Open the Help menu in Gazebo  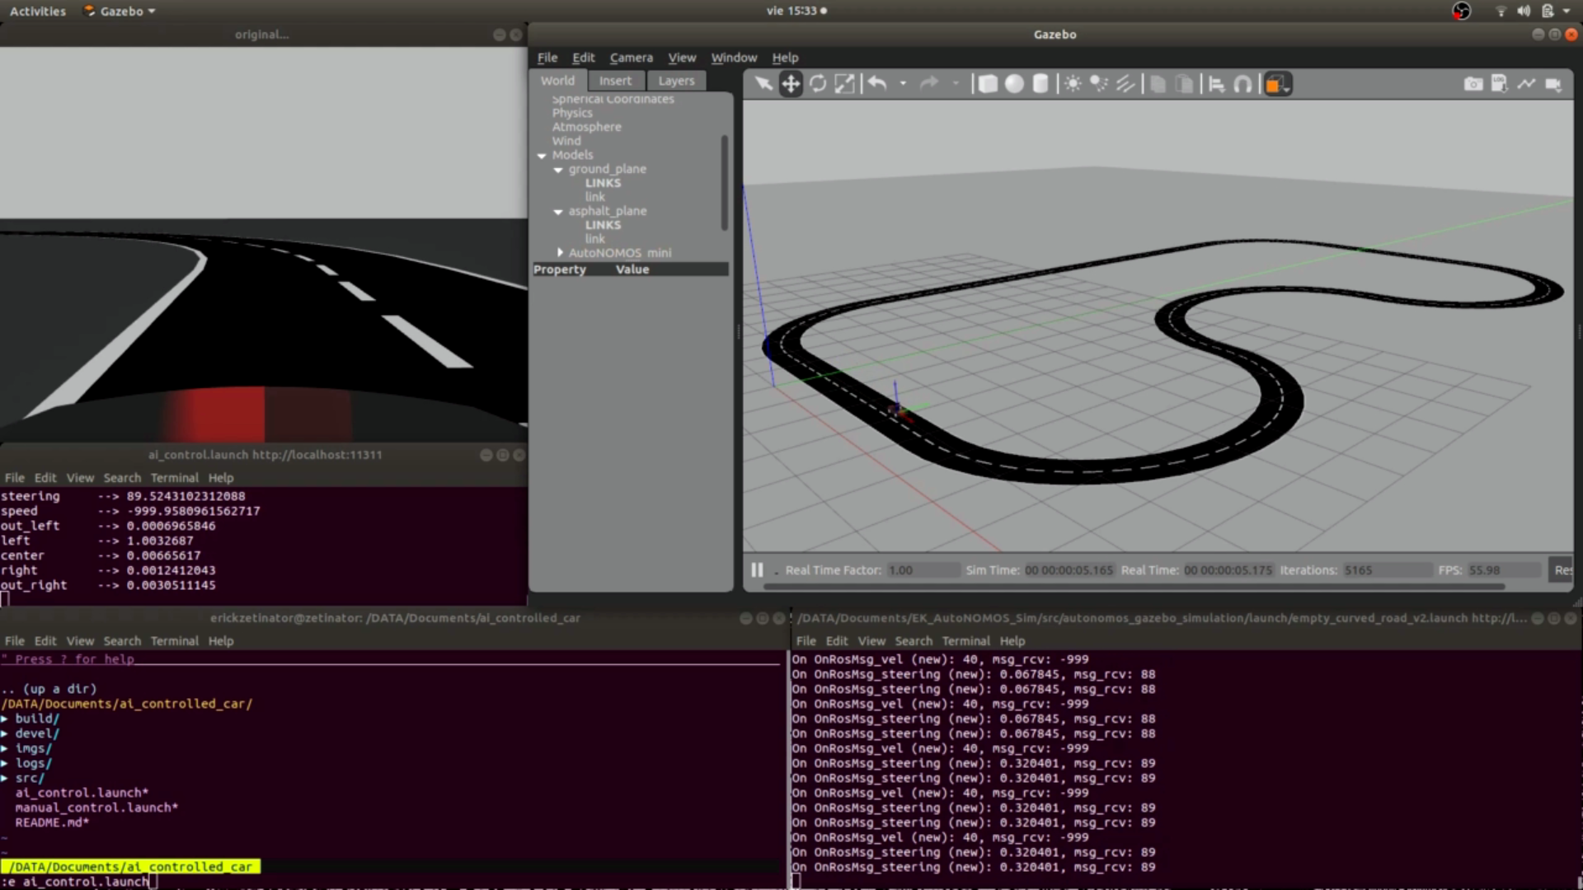pos(785,57)
